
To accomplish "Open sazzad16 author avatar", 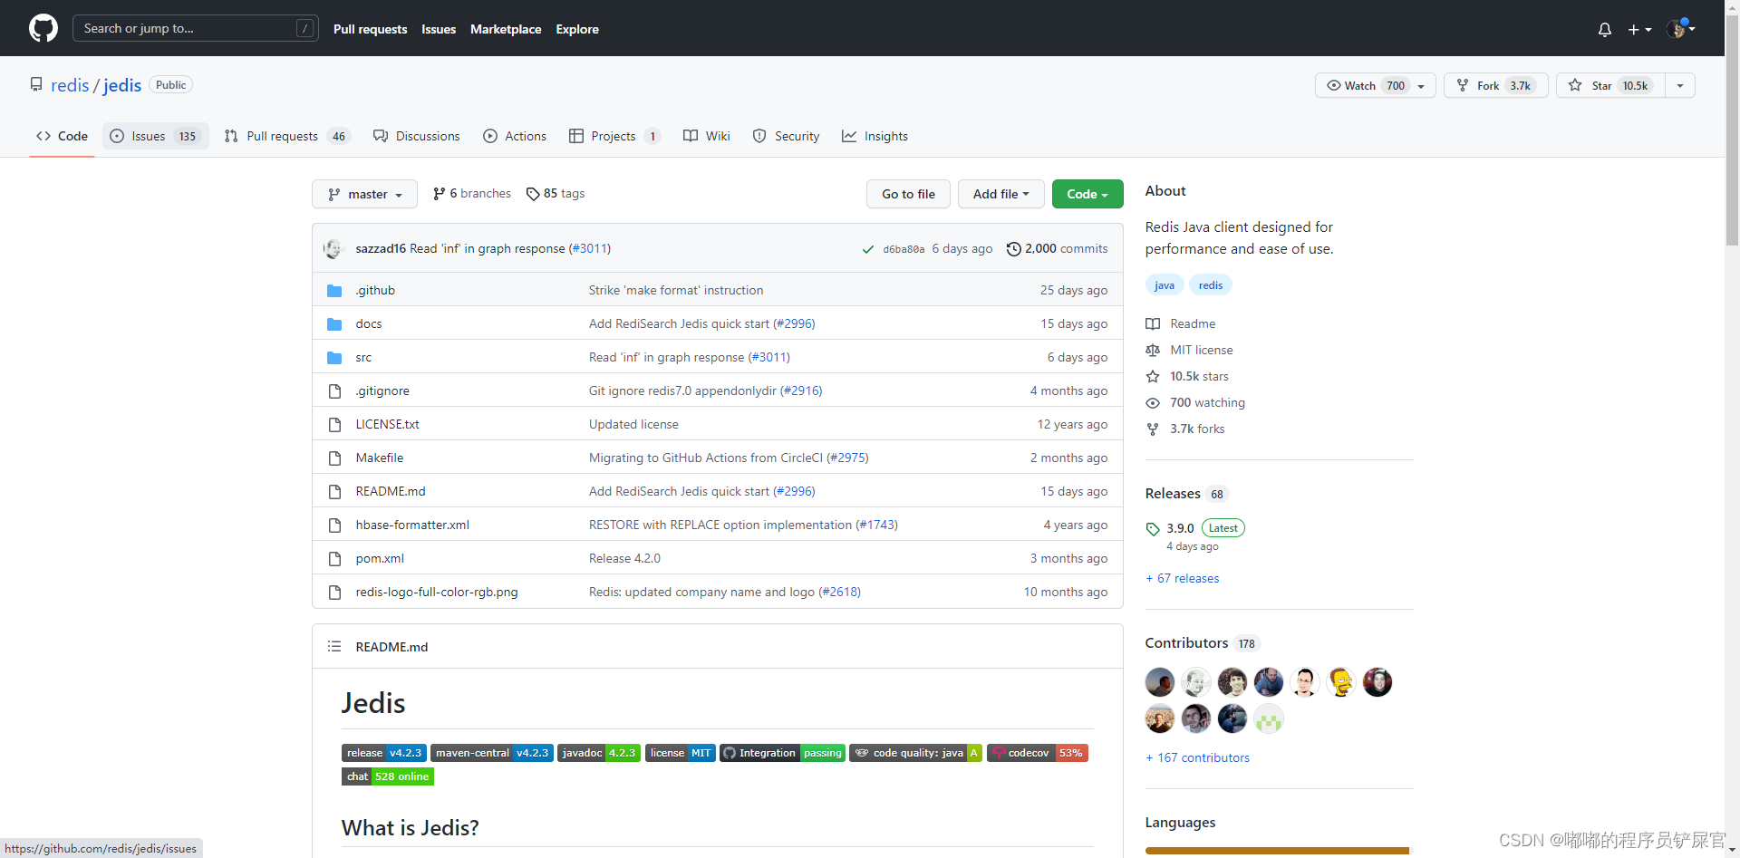I will (x=334, y=248).
